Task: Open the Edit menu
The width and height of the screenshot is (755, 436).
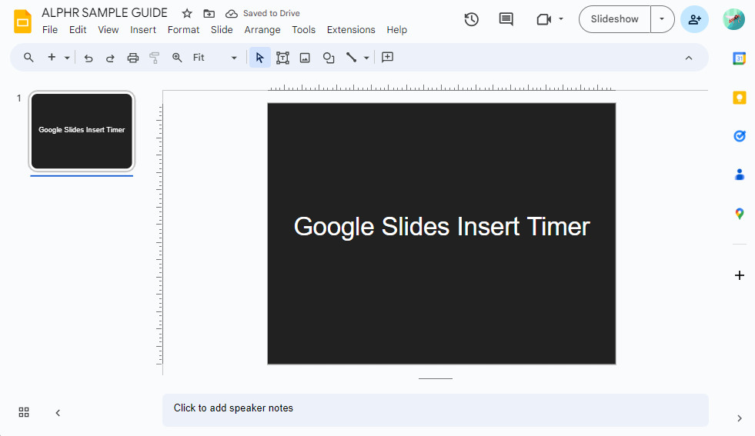Action: (x=78, y=30)
